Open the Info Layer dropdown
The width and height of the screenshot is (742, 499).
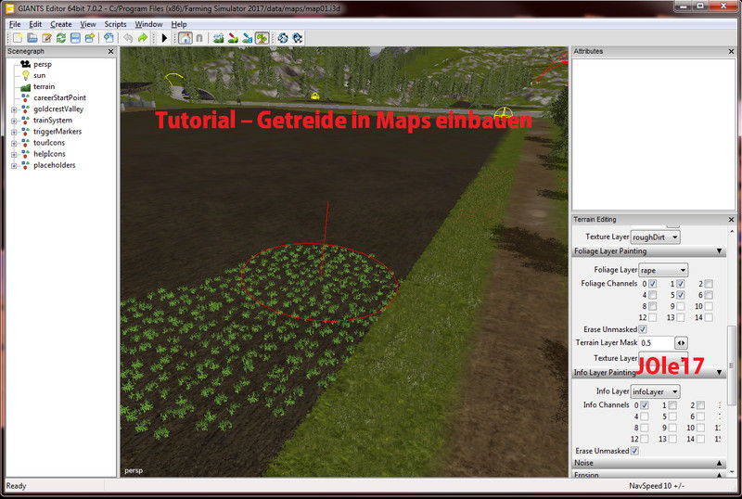coord(655,391)
